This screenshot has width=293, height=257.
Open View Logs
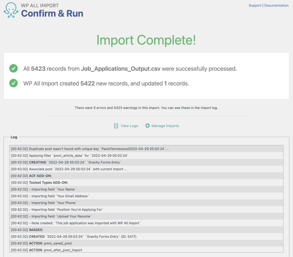129,126
